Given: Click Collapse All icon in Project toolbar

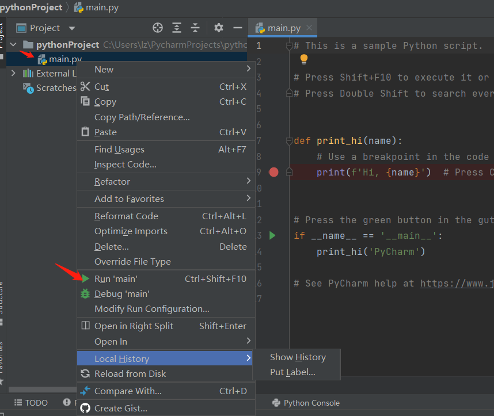Looking at the screenshot, I should (195, 28).
